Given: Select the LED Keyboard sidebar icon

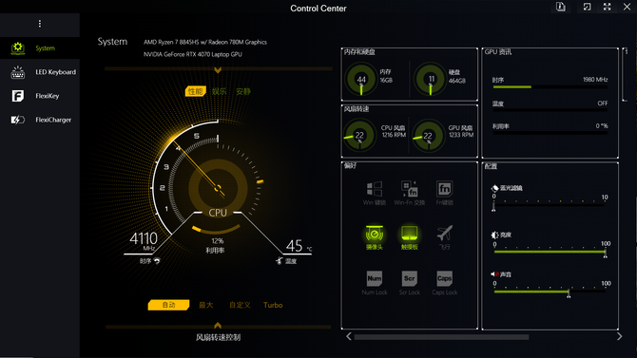Looking at the screenshot, I should 18,72.
